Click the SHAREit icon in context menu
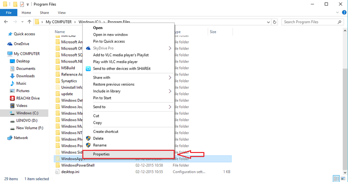The image size is (348, 182). pyautogui.click(x=88, y=69)
